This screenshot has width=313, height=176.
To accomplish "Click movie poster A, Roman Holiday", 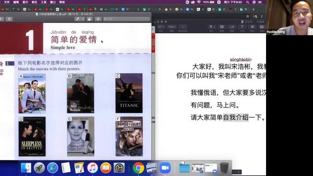I will 32,93.
